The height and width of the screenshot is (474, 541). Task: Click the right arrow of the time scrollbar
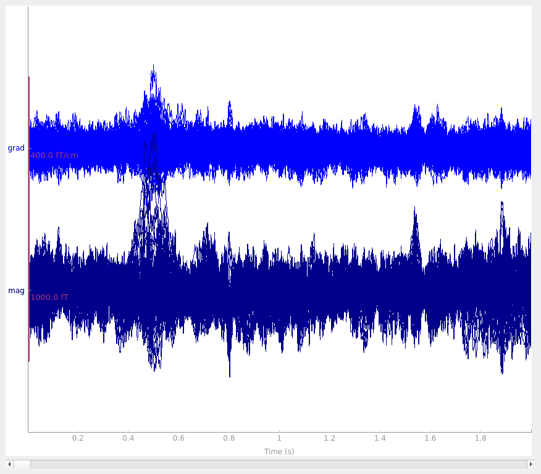point(531,464)
